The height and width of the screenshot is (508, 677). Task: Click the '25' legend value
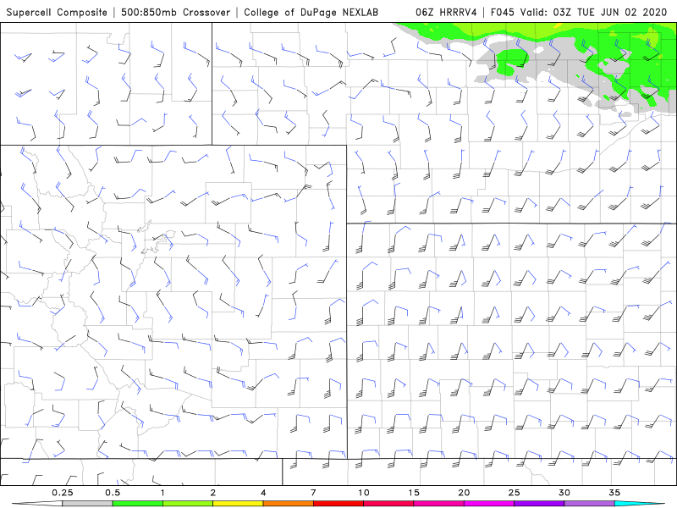[x=515, y=493]
